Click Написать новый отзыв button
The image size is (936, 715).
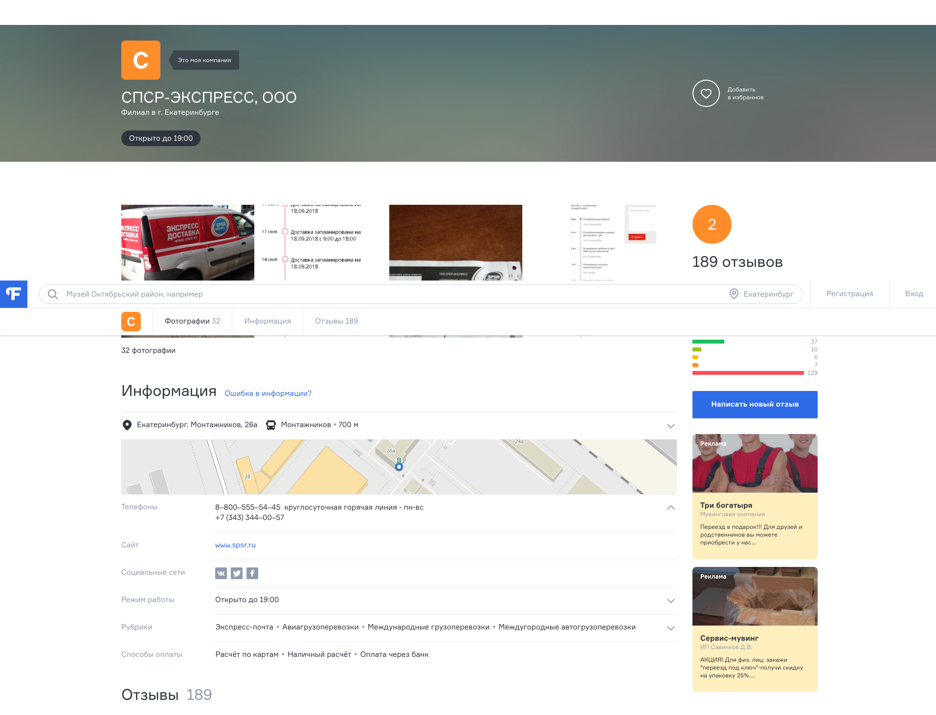pyautogui.click(x=755, y=405)
